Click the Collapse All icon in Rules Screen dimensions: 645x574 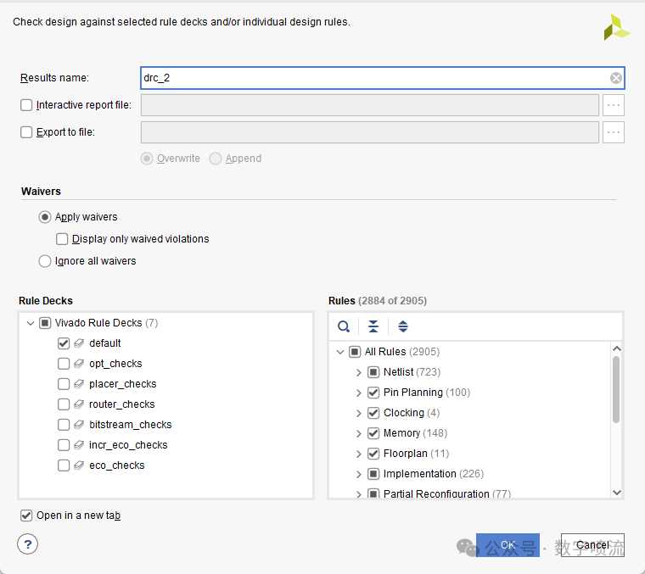(373, 326)
